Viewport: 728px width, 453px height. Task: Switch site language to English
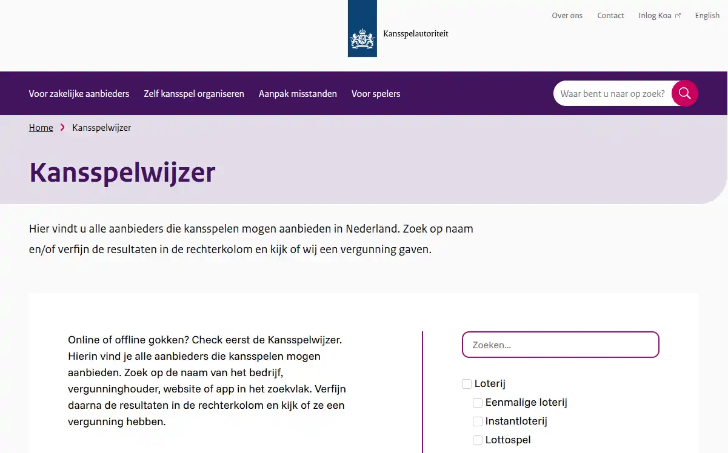(707, 16)
